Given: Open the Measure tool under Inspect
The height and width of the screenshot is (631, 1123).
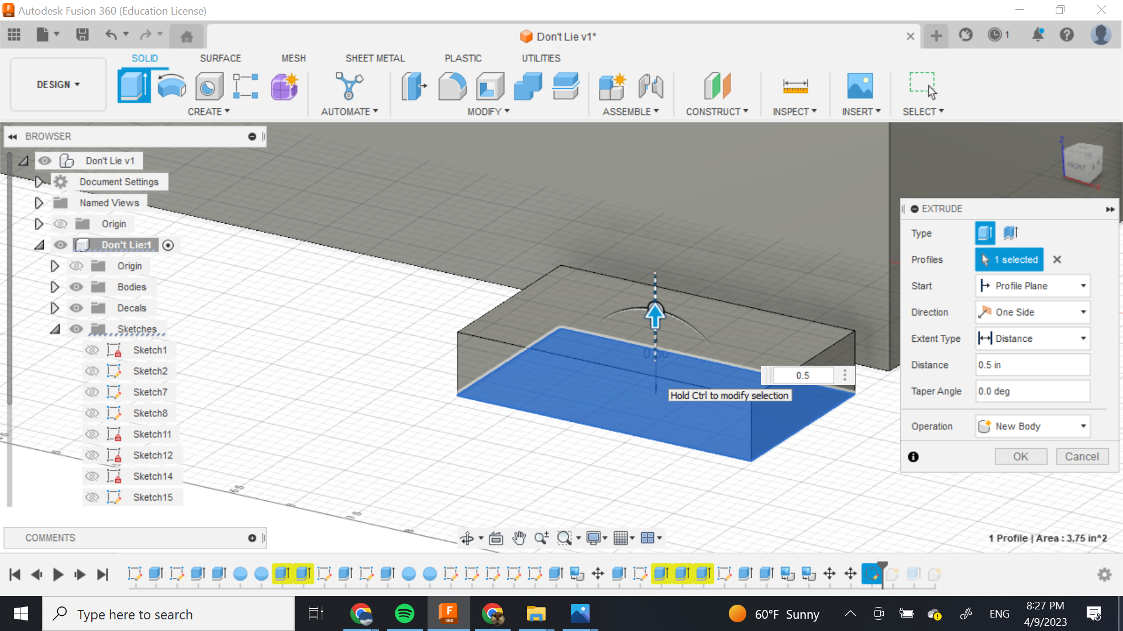Looking at the screenshot, I should pyautogui.click(x=795, y=86).
